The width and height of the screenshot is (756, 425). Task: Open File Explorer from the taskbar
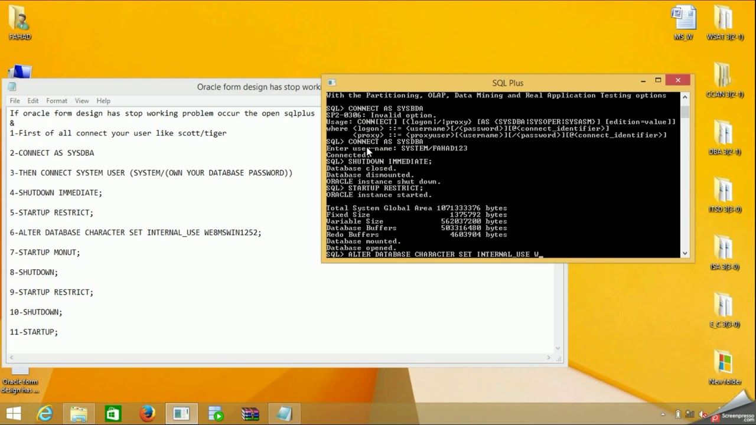coord(79,414)
